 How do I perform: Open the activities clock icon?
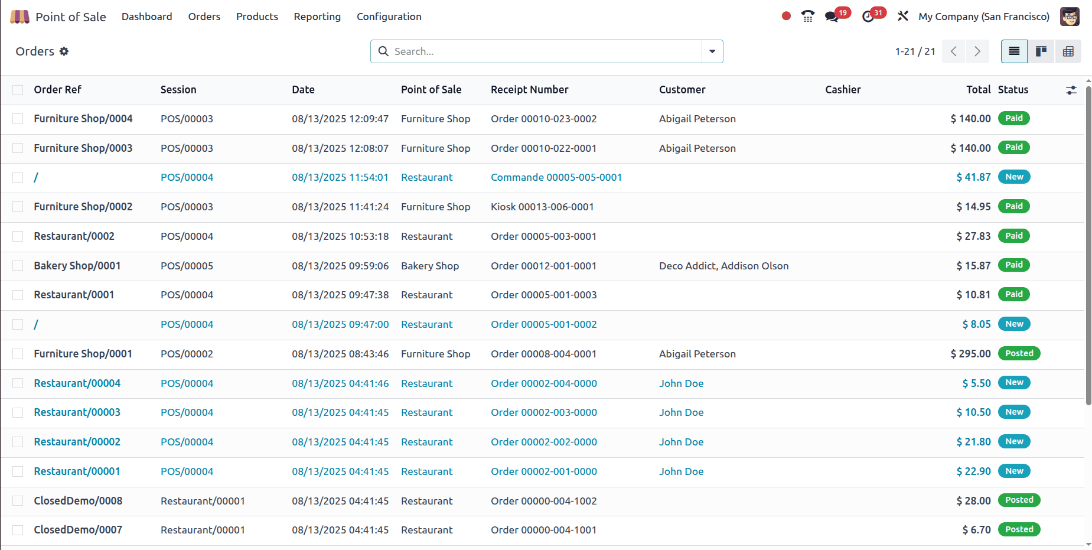868,17
